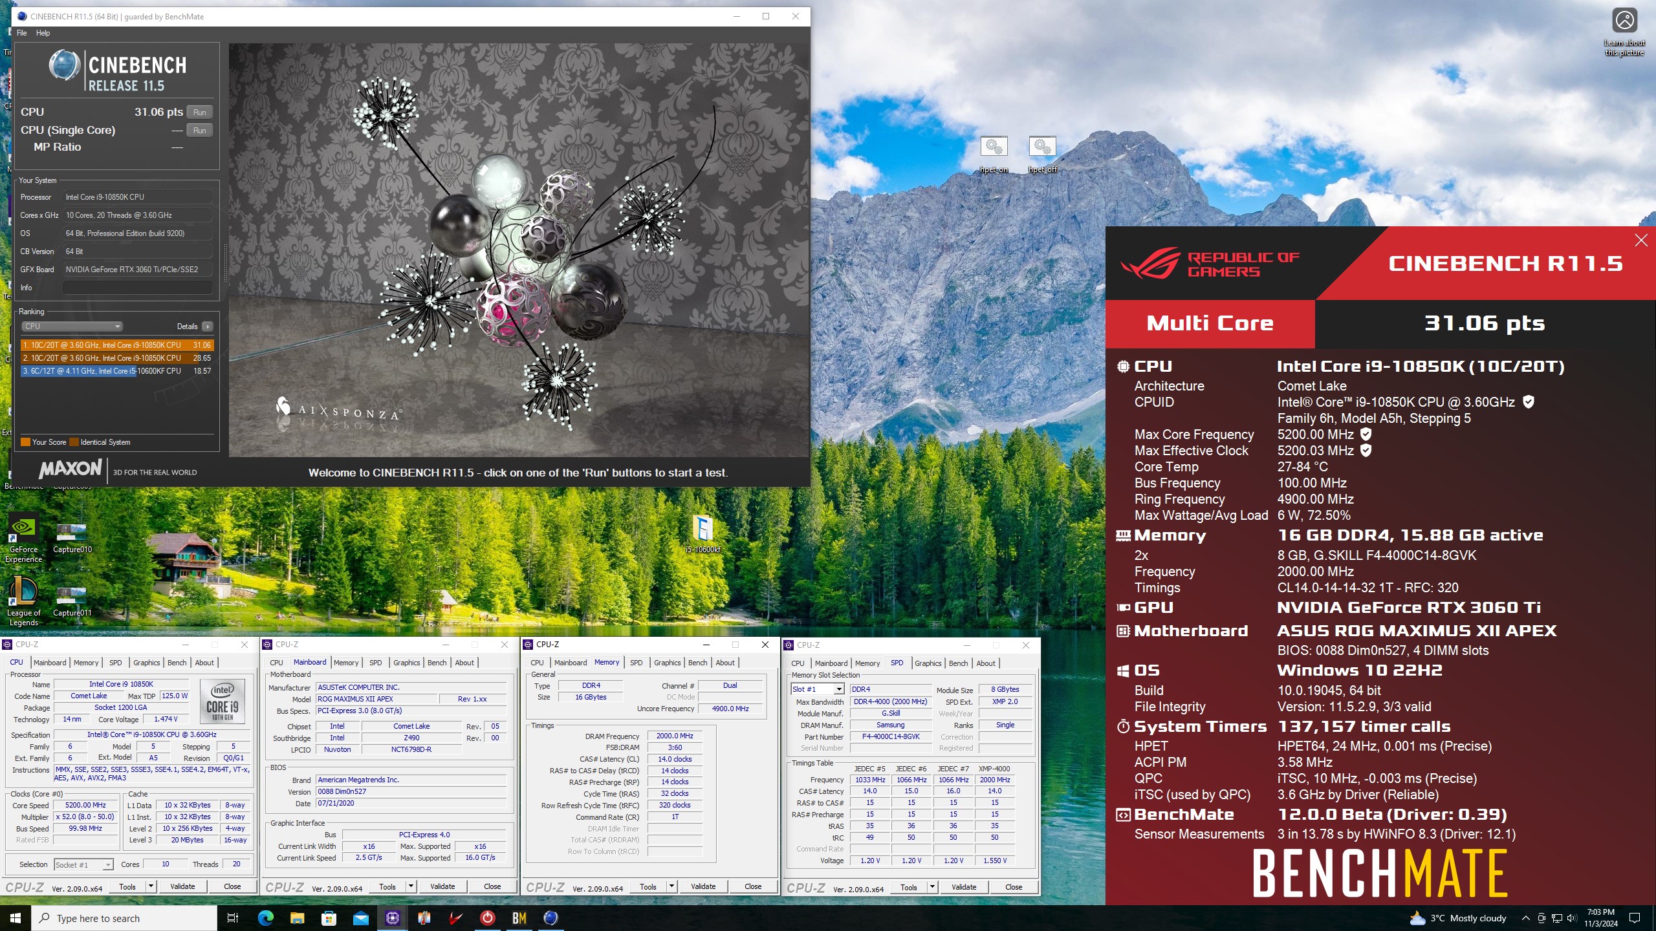Click Validate in the first CPU-Z window
Image resolution: width=1656 pixels, height=931 pixels.
click(x=182, y=886)
